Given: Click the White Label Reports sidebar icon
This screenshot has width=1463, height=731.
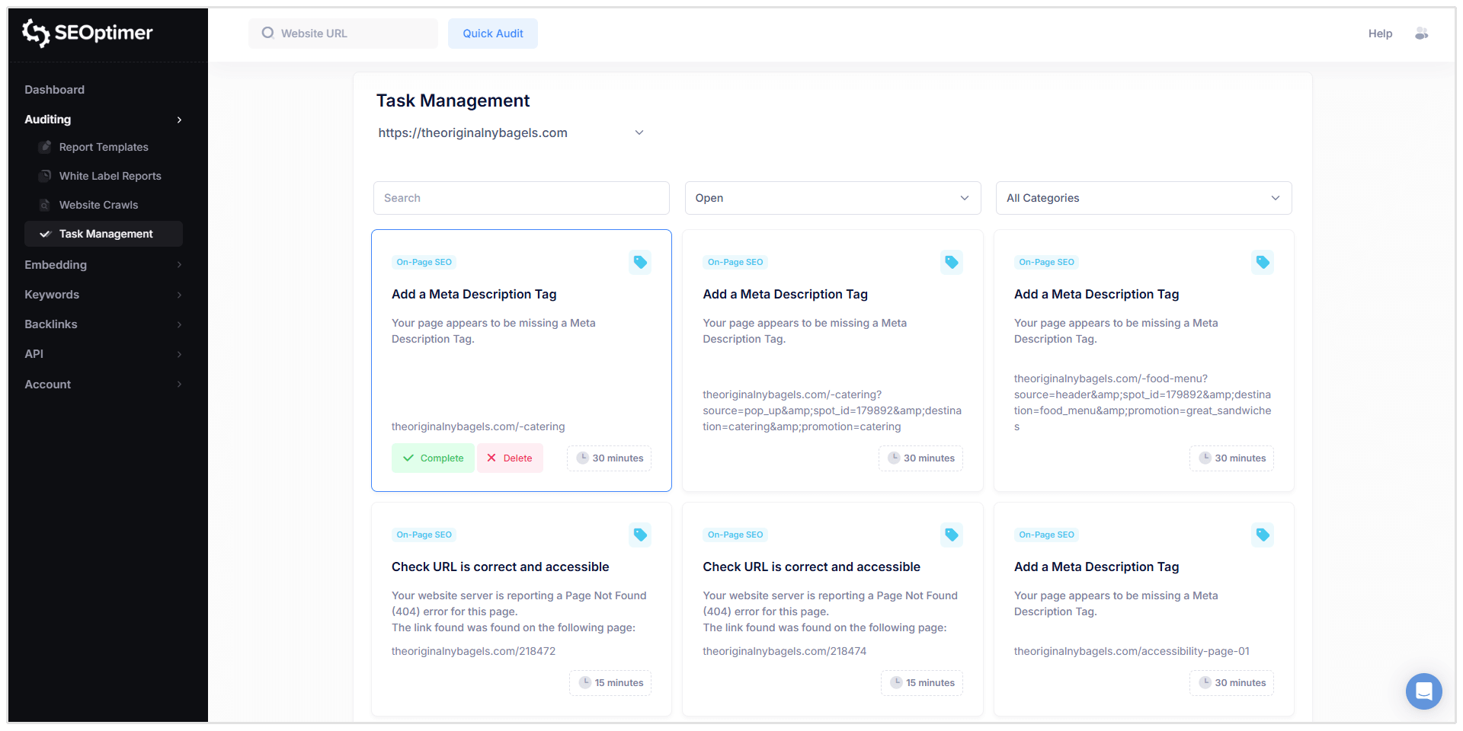Looking at the screenshot, I should coord(46,176).
